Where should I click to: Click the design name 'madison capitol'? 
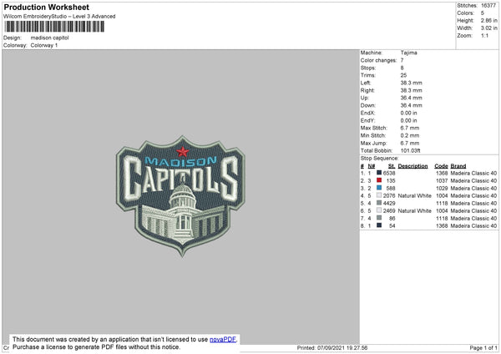point(49,38)
